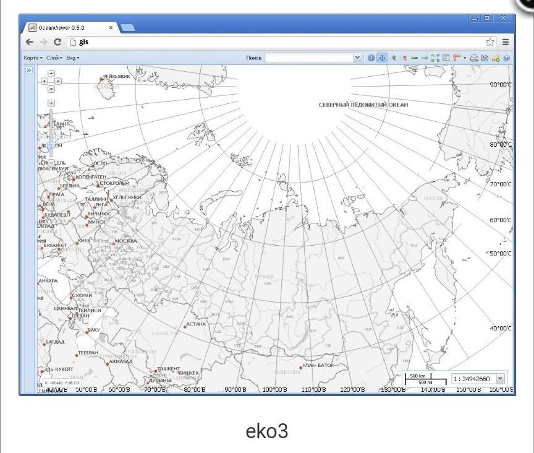
Task: Click inside the Поиск search field
Action: coord(309,58)
